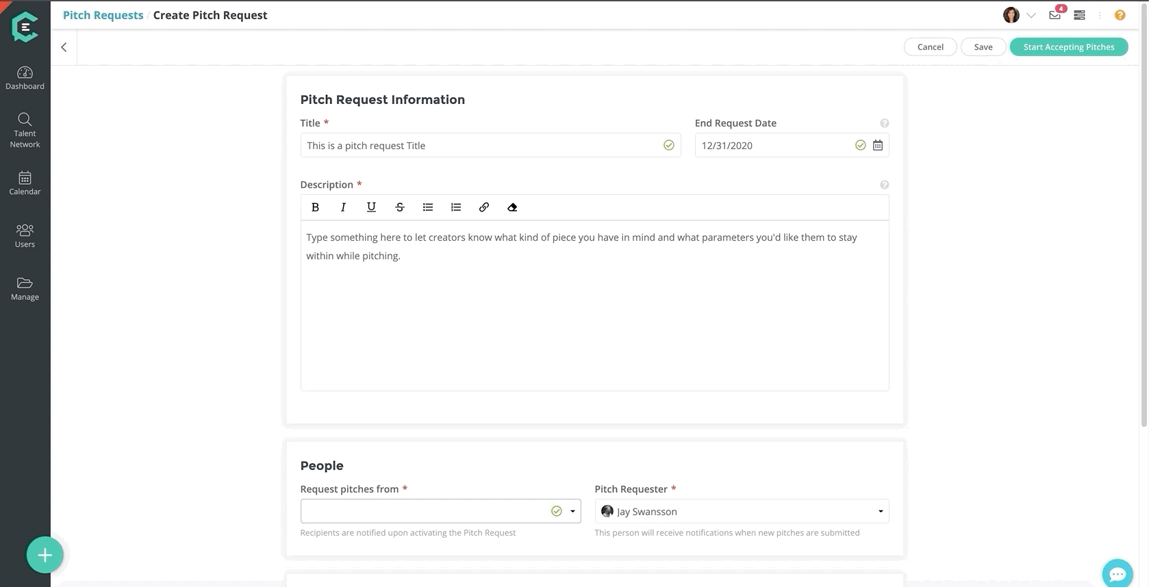1149x587 pixels.
Task: Clear formatting with the eraser icon
Action: (512, 207)
